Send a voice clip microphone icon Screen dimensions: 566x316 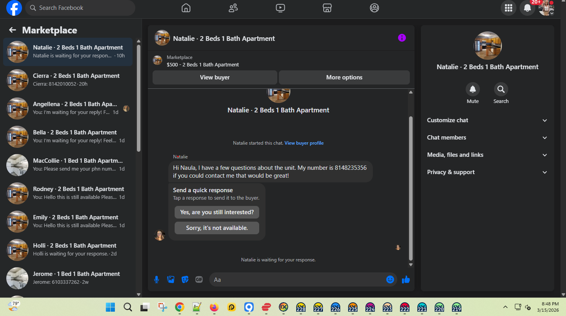[157, 279]
